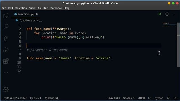Click 'print' call on line 4
The width and height of the screenshot is (180, 101).
point(46,37)
